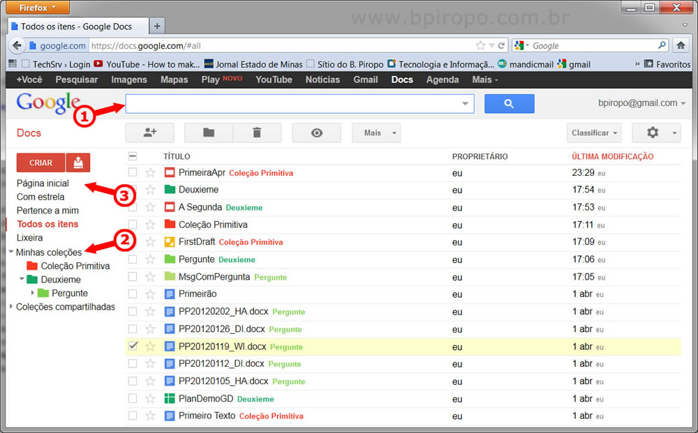Image resolution: width=698 pixels, height=433 pixels.
Task: Click the document icon of Primeirão
Action: click(x=170, y=294)
